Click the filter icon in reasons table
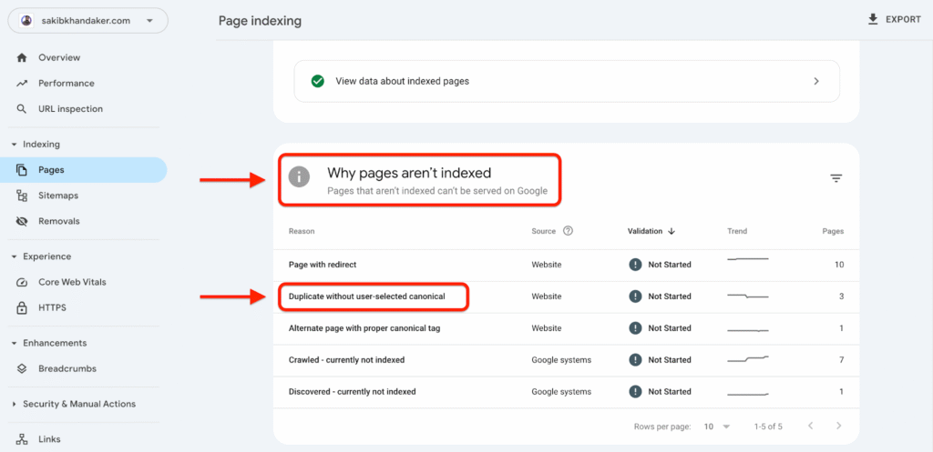Screen dimensions: 933x452 (836, 178)
